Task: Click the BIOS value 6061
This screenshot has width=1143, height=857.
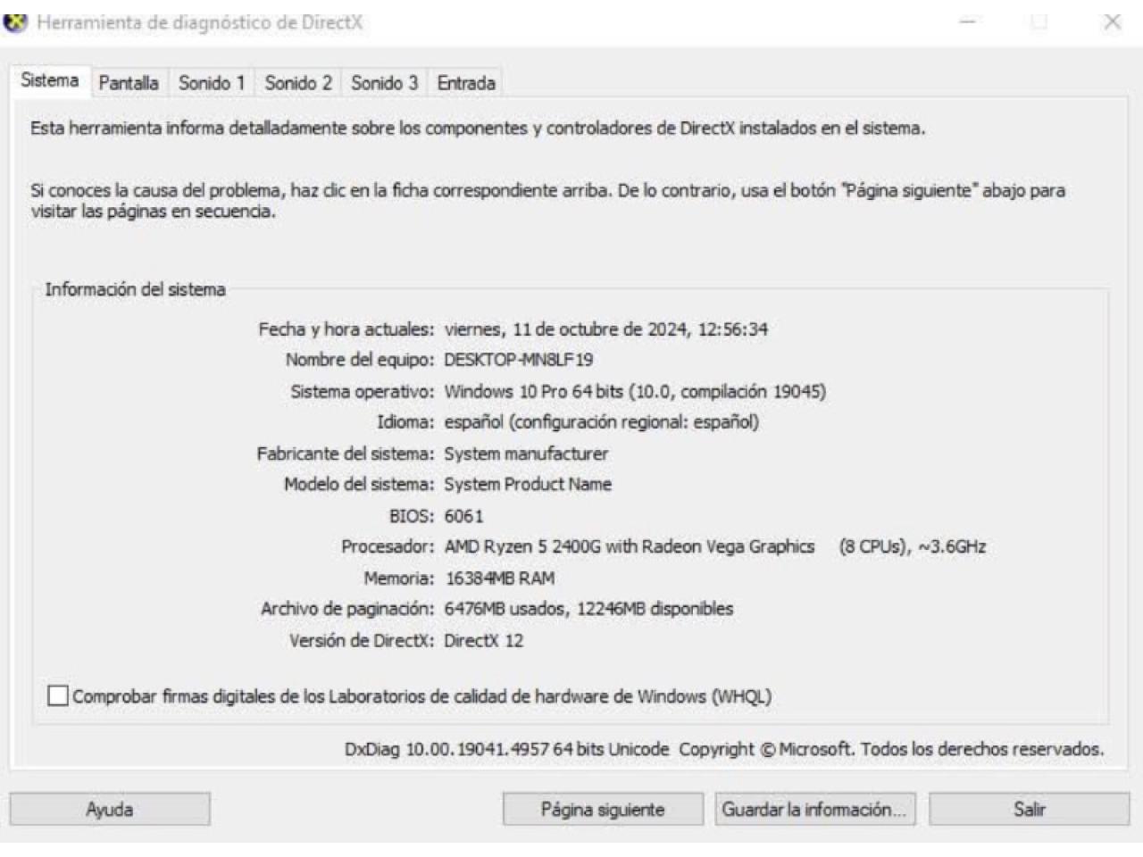Action: [463, 516]
